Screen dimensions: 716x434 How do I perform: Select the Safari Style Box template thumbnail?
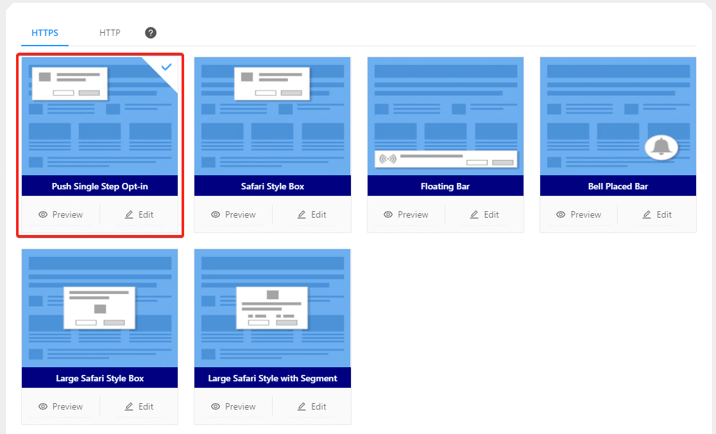pyautogui.click(x=272, y=116)
